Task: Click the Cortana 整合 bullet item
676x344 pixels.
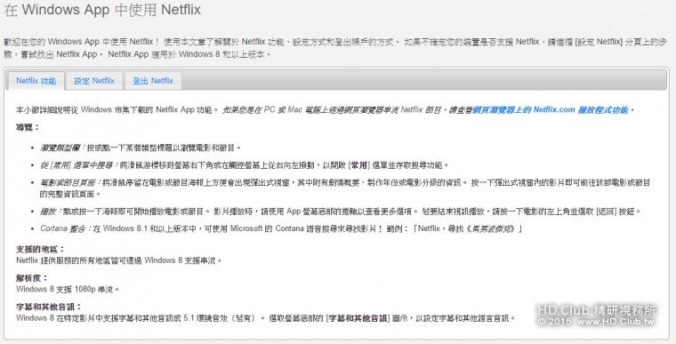Action: point(281,228)
